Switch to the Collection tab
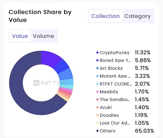Image resolution: width=163 pixels, height=138 pixels. [x=105, y=16]
